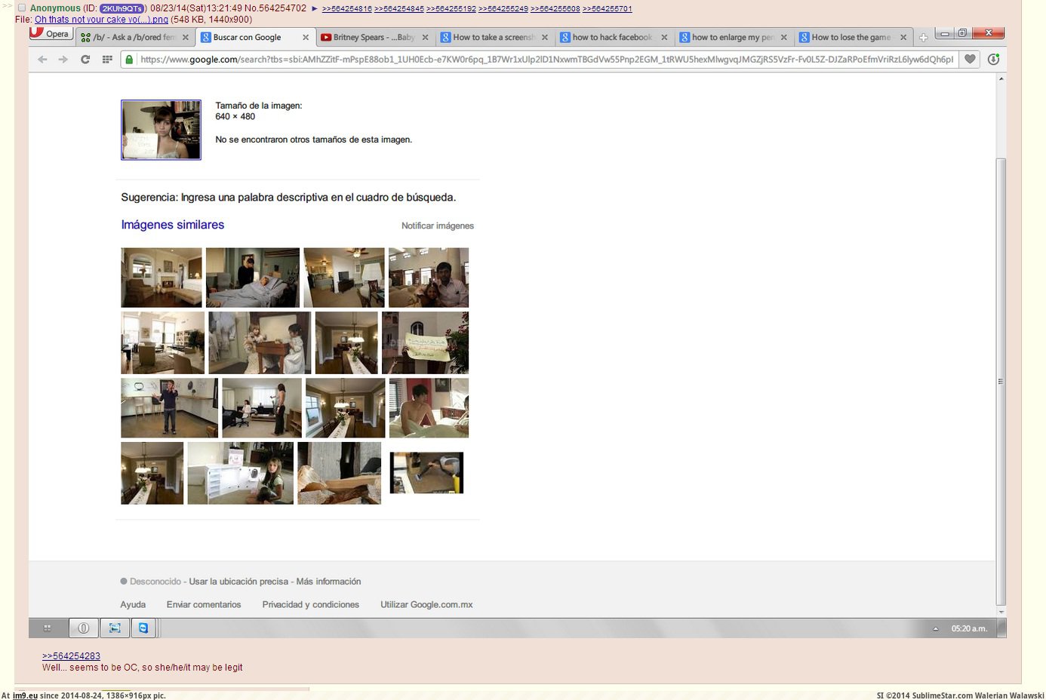
Task: Close the 'how to enlarge my' tab
Action: 784,37
